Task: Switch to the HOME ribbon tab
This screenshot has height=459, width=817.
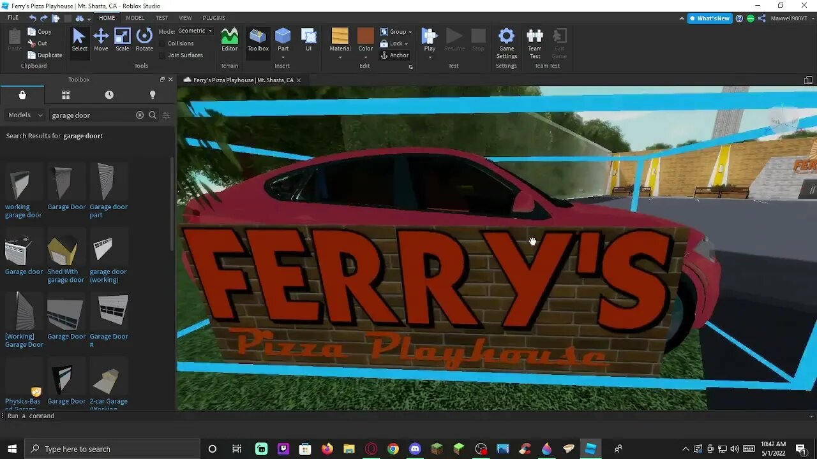Action: (107, 18)
